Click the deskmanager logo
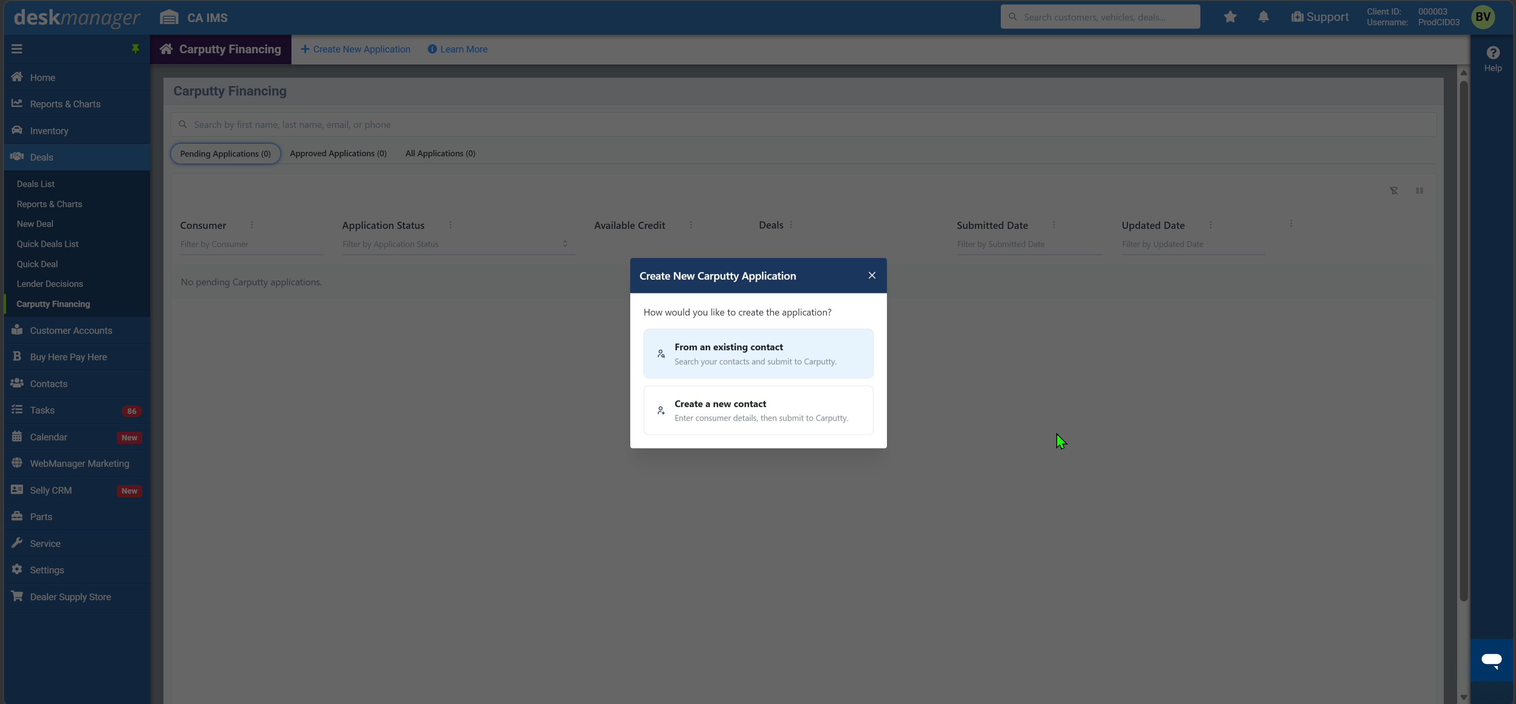Screen dimensions: 1516x704 click(x=77, y=18)
